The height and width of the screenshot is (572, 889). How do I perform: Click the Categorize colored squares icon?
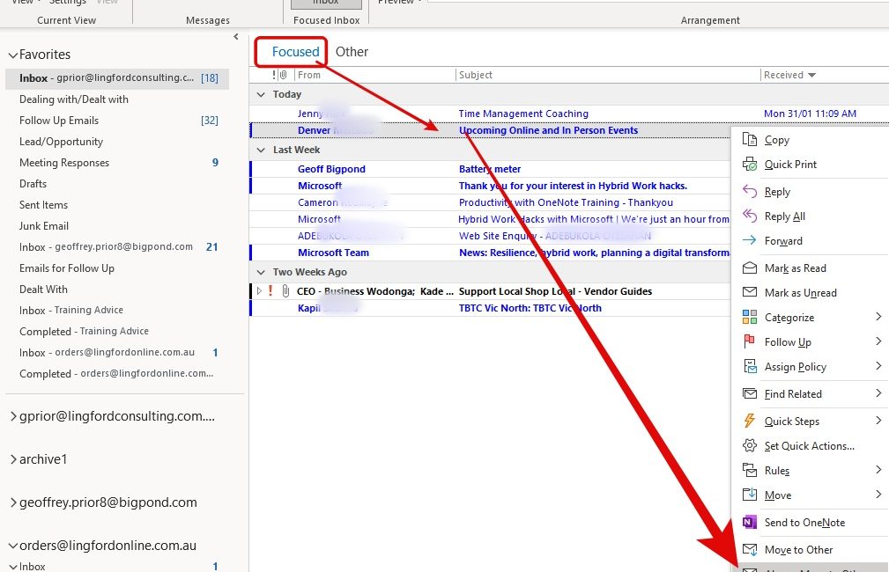point(750,317)
